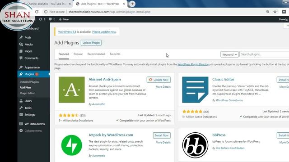Reload the page with refresh icon
The image size is (289, 162).
[x=37, y=12]
